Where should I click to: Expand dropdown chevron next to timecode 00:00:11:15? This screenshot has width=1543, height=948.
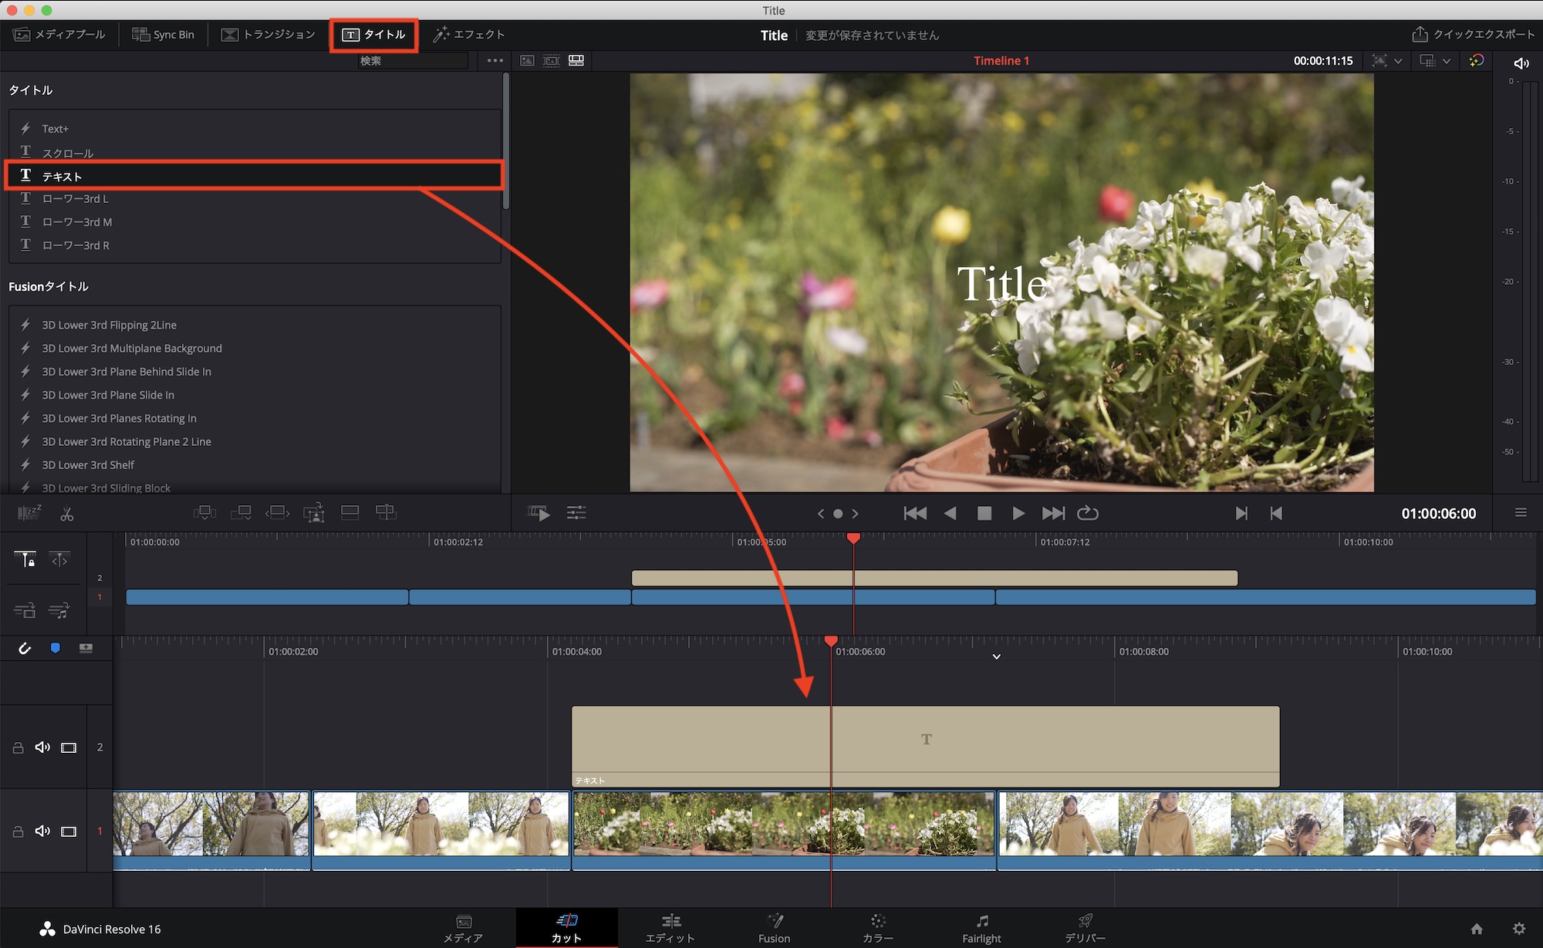[x=1398, y=61]
